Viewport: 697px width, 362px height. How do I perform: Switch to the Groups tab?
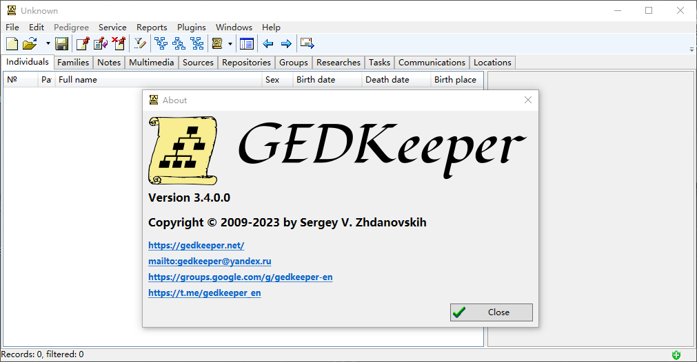coord(294,63)
